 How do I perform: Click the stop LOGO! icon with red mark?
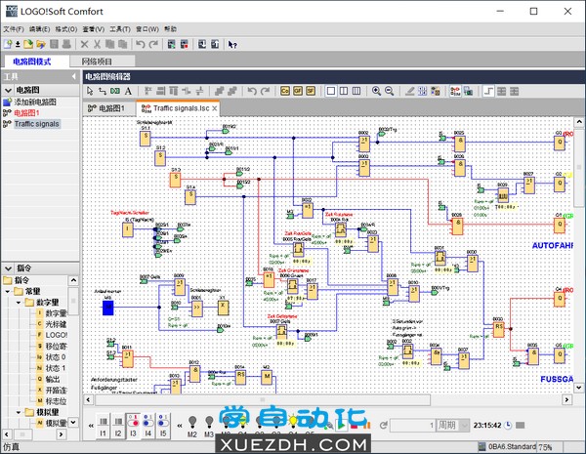coord(185,44)
